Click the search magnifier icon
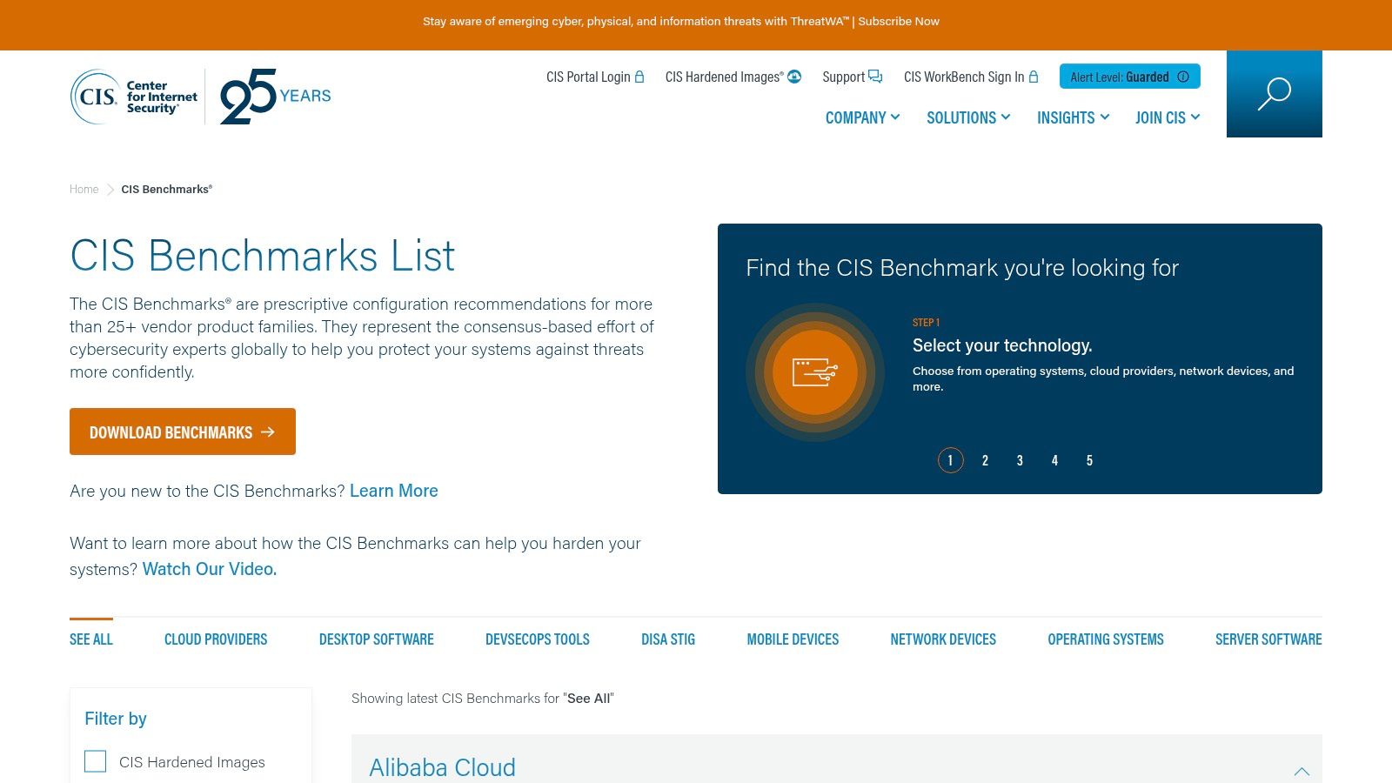 click(1273, 93)
